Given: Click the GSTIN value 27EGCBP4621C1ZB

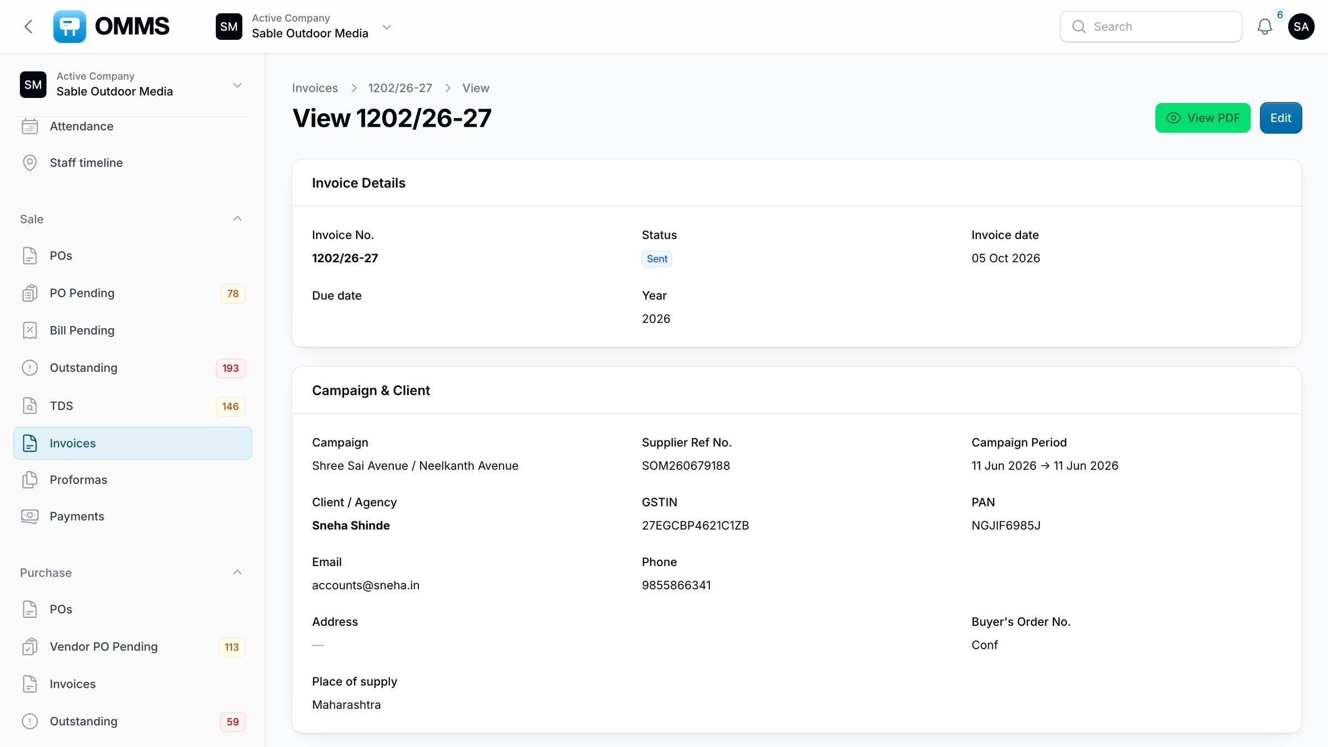Looking at the screenshot, I should point(696,526).
